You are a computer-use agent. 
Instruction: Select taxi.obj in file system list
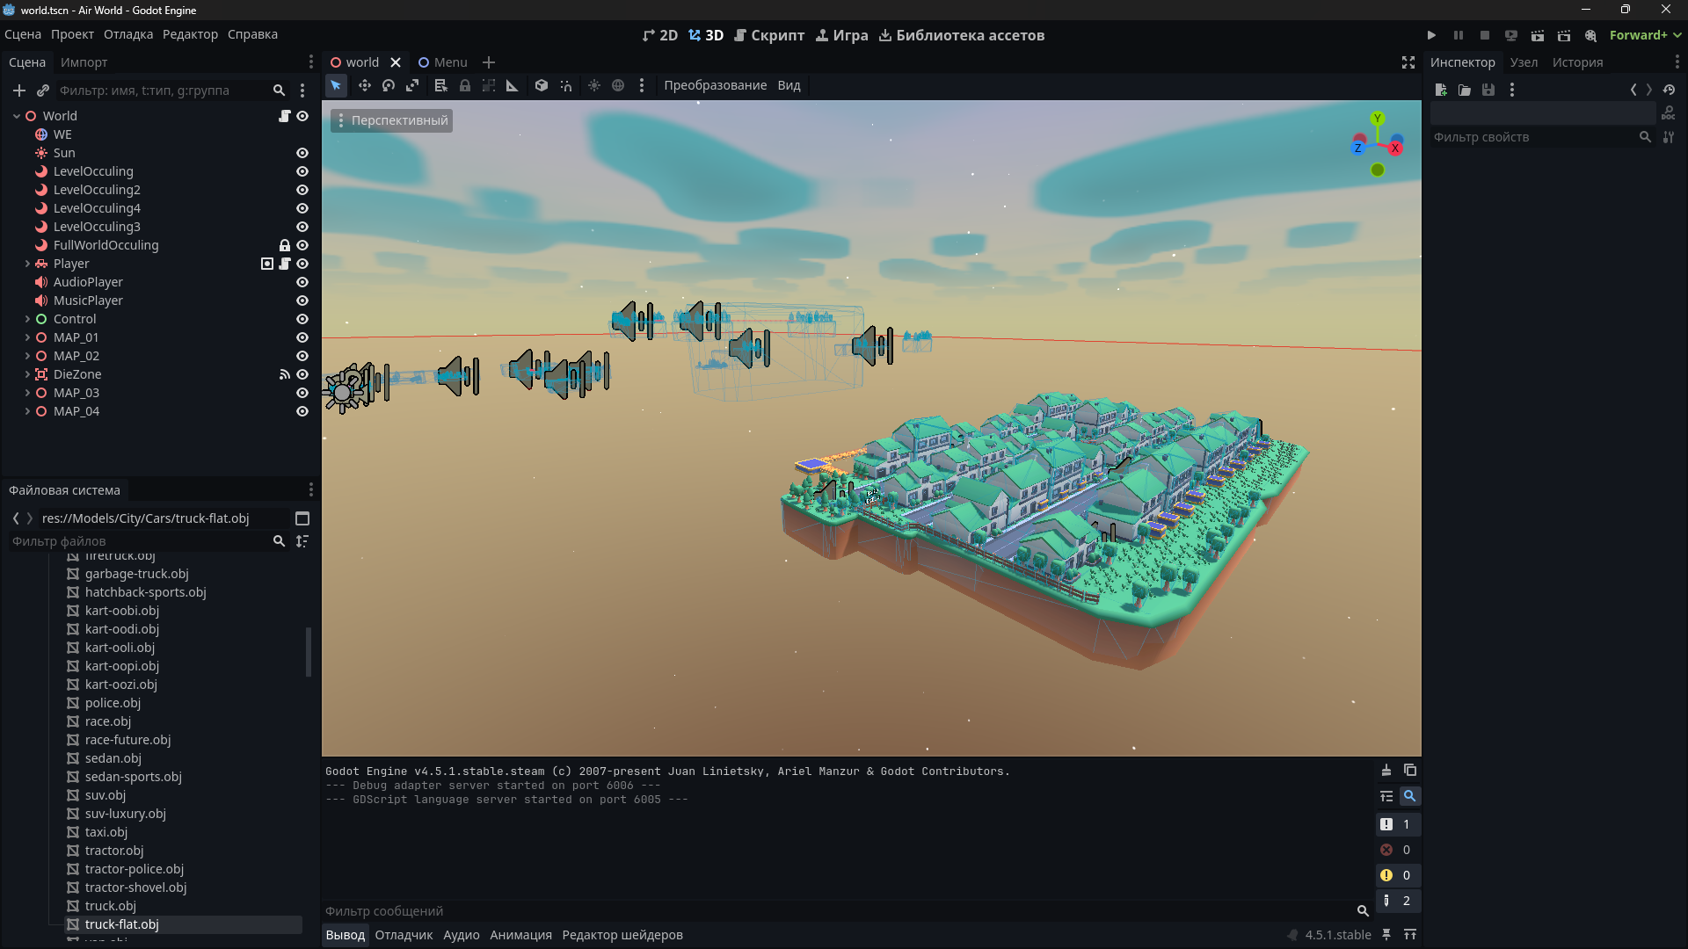tap(106, 832)
